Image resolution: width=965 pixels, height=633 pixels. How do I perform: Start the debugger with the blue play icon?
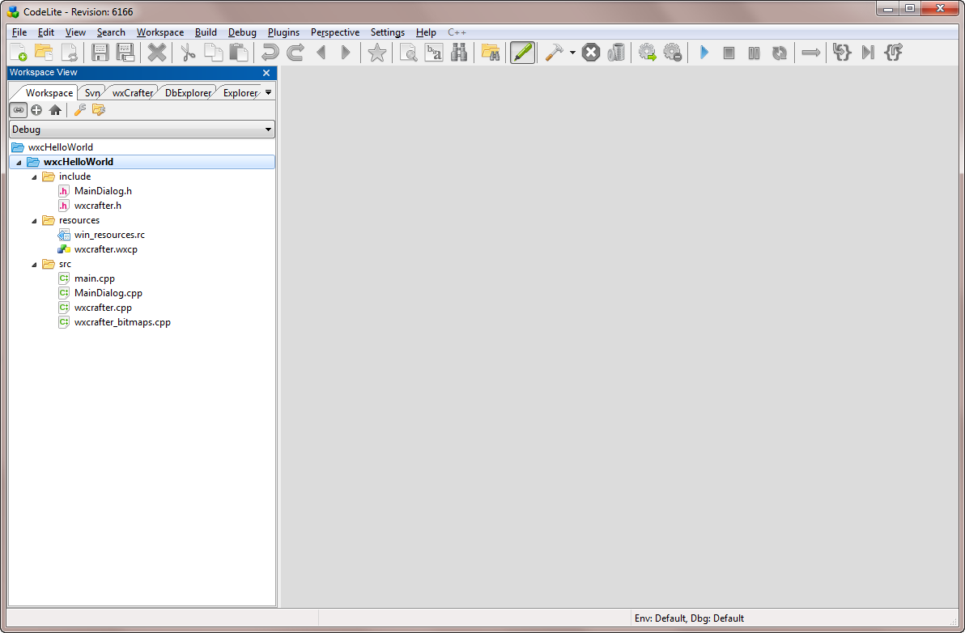point(704,53)
